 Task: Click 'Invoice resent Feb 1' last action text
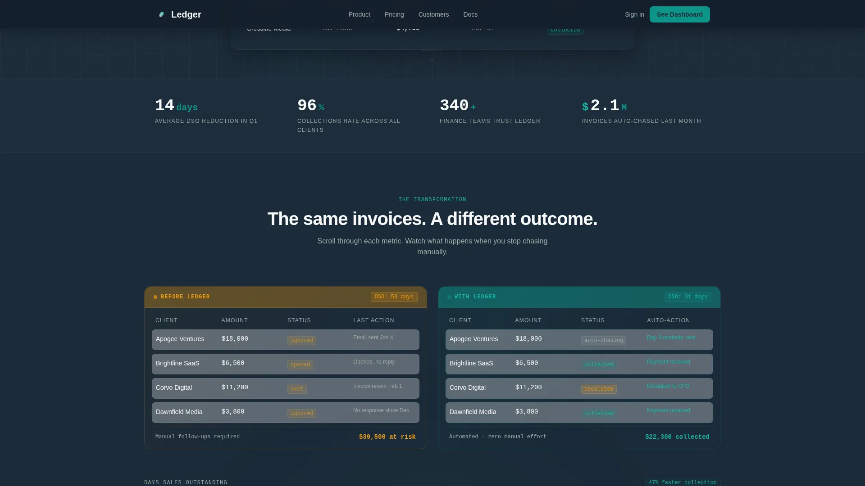click(x=378, y=386)
